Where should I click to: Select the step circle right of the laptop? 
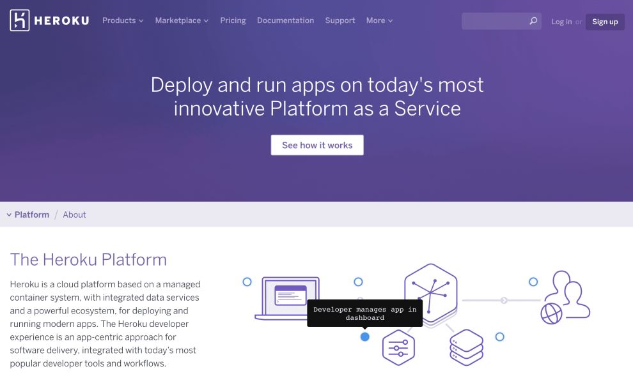click(x=358, y=282)
